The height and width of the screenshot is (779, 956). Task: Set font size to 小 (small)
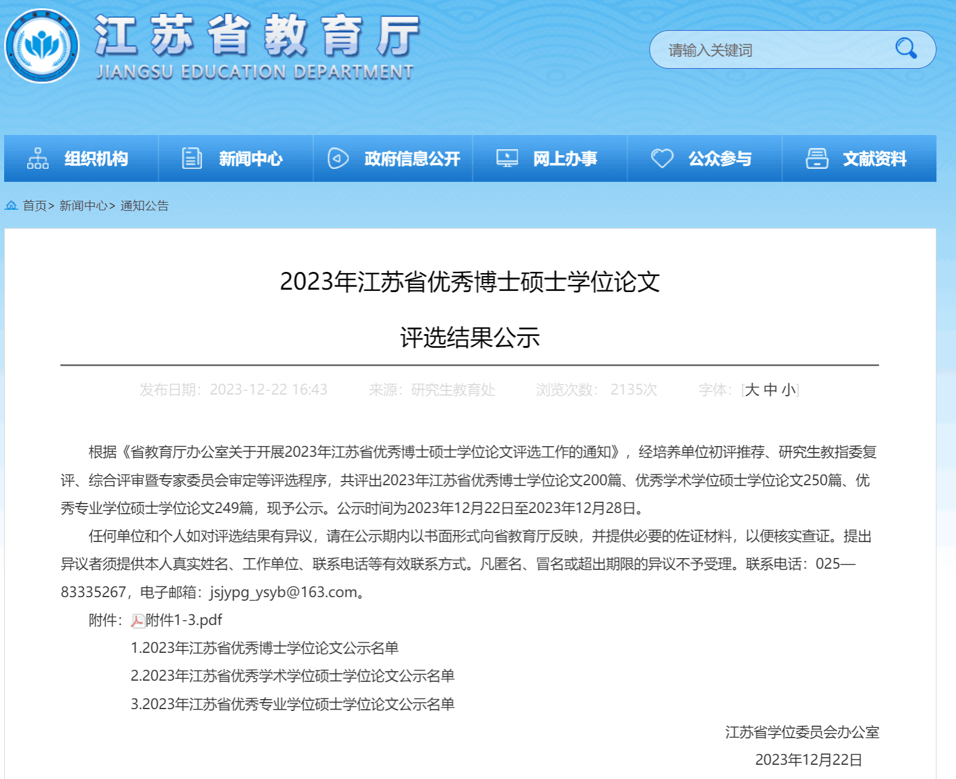click(788, 390)
